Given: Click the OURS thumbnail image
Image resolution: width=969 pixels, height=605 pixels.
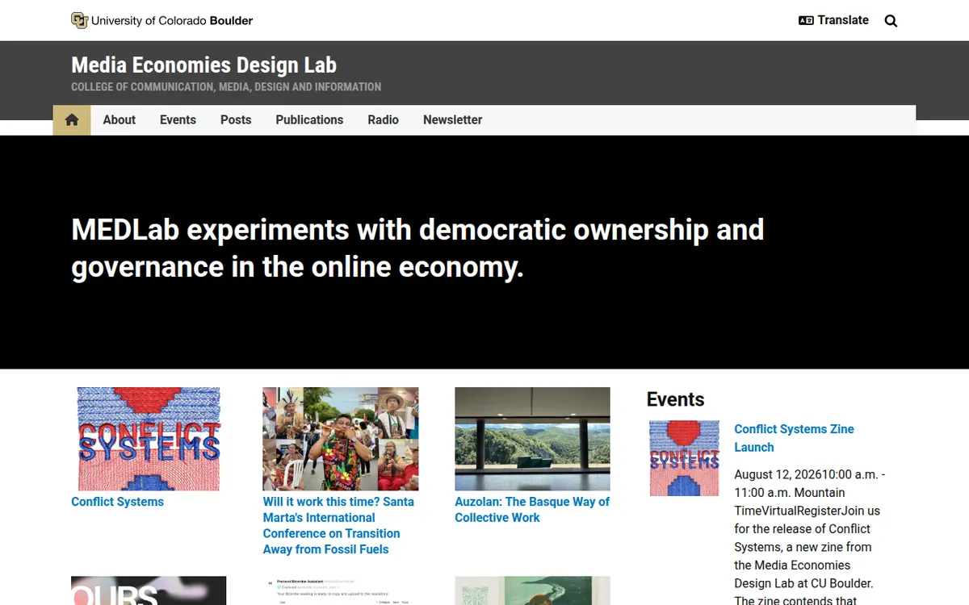Looking at the screenshot, I should 149,590.
